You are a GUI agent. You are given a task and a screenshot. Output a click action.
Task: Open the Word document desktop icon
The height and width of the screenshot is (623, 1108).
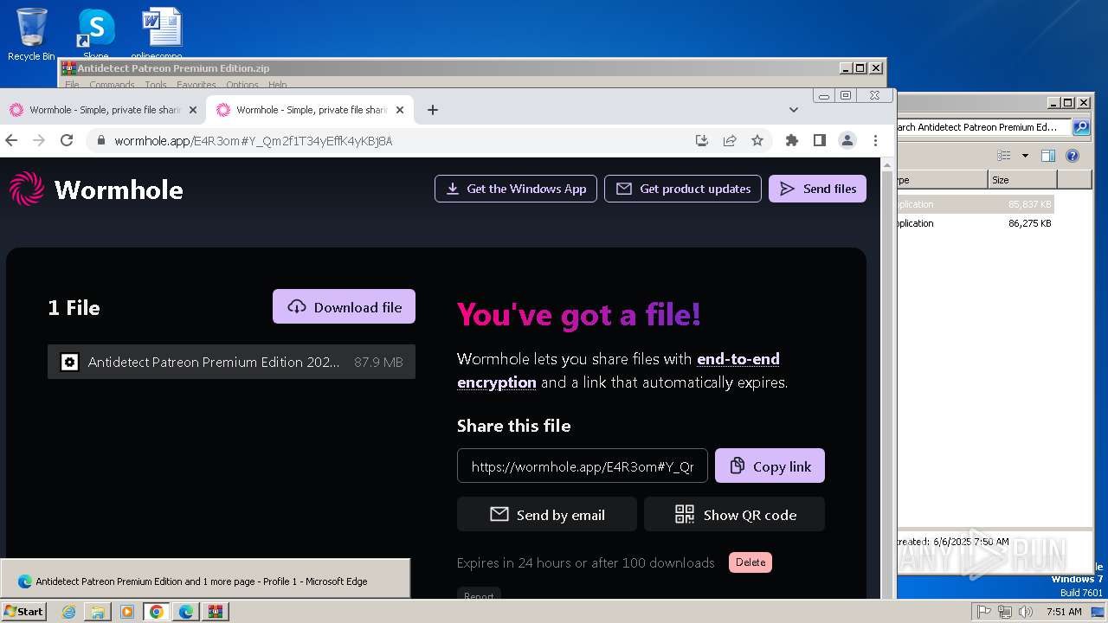pos(162,33)
